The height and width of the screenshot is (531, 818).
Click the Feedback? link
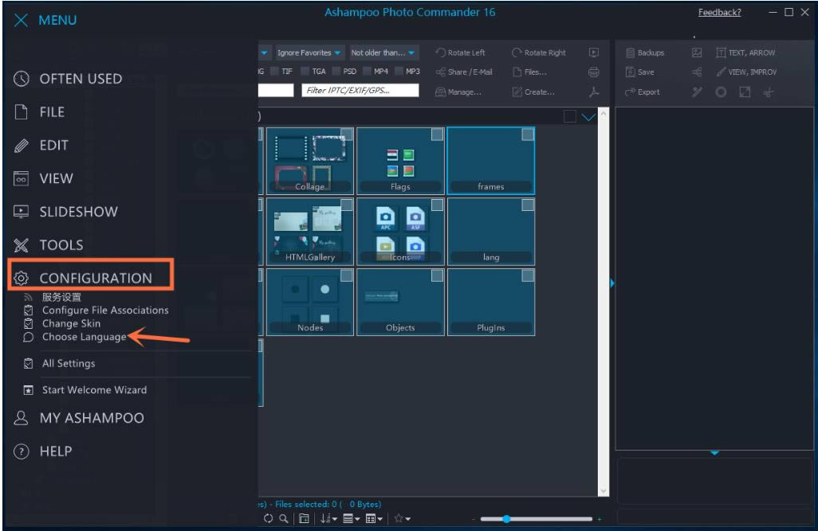click(719, 13)
